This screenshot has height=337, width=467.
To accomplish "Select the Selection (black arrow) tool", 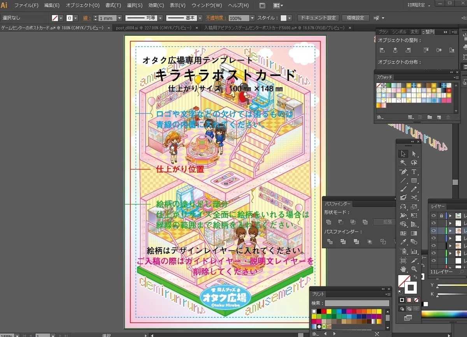I will (x=403, y=154).
